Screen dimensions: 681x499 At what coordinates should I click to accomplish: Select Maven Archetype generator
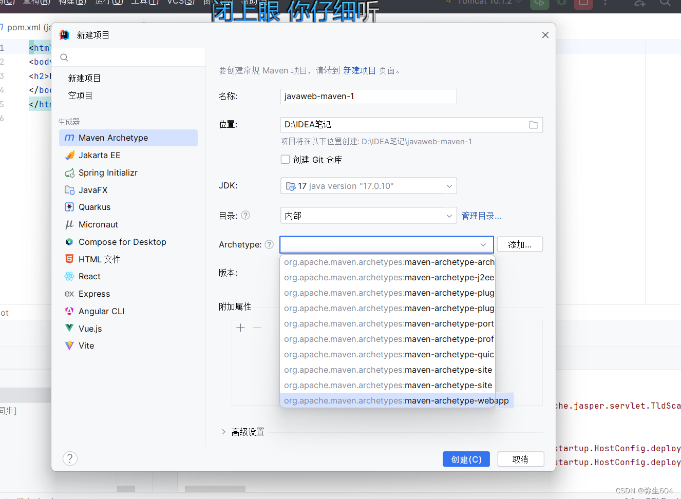click(x=128, y=138)
